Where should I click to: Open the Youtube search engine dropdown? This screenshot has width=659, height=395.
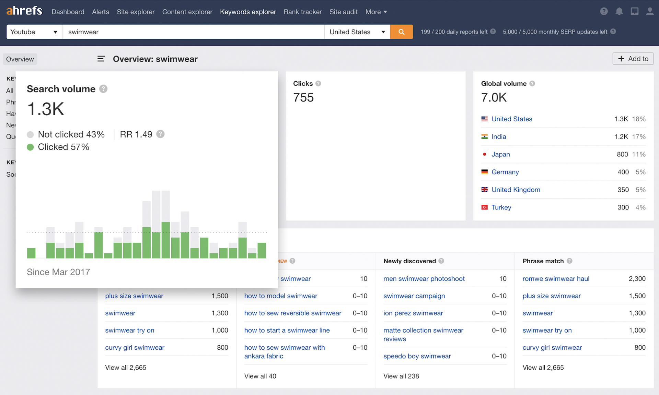coord(34,32)
